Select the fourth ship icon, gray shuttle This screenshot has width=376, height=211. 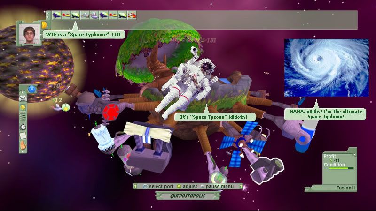(85, 15)
